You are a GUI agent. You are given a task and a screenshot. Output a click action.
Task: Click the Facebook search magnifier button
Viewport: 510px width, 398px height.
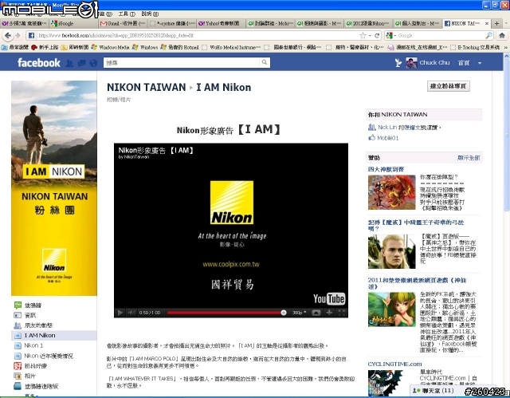click(265, 62)
